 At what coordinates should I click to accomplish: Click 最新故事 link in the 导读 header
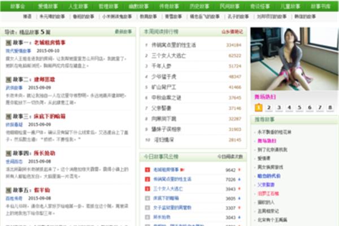point(123,32)
